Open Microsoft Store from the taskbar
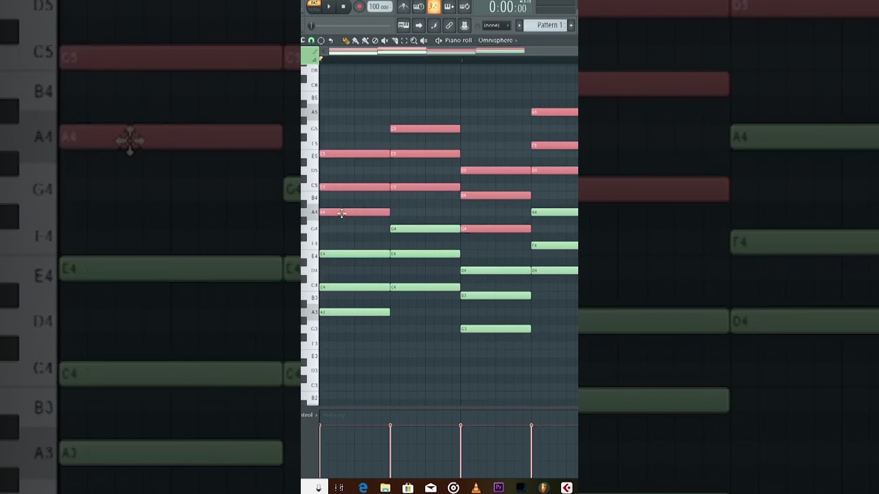 (408, 488)
